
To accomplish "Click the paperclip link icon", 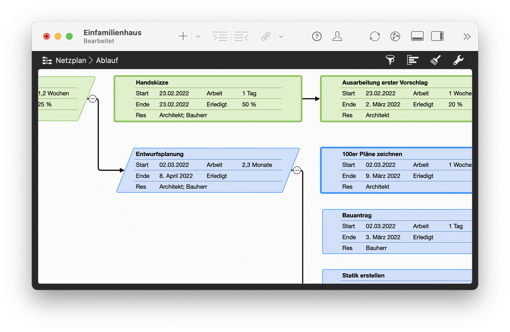I will (266, 36).
